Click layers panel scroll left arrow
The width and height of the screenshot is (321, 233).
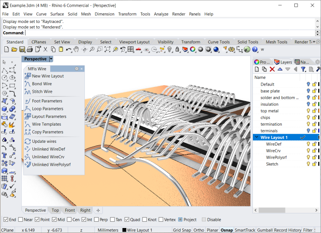click(255, 210)
